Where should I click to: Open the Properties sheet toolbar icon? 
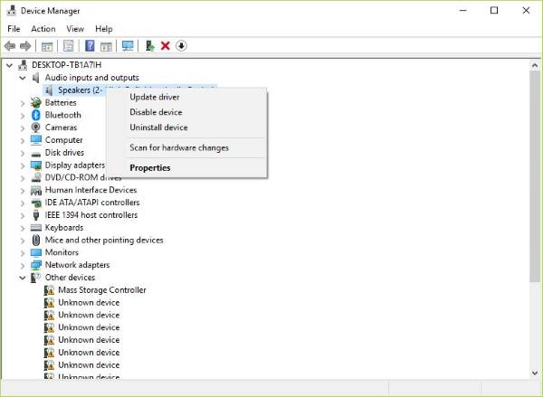[x=68, y=46]
